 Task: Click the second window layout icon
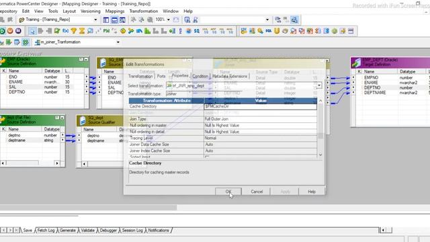click(x=114, y=19)
